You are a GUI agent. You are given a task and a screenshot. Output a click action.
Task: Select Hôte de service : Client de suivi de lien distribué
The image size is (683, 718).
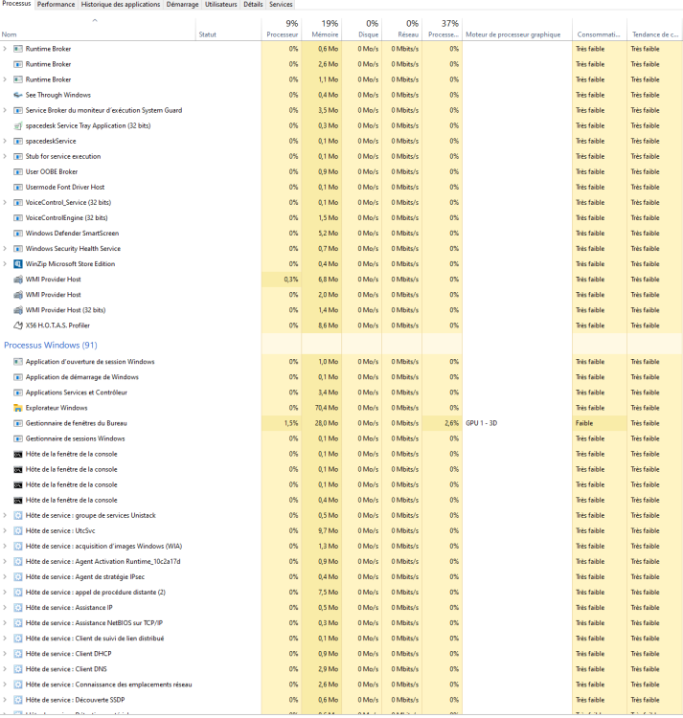point(341,639)
